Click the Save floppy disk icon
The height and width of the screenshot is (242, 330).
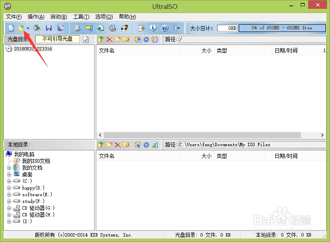[49, 28]
